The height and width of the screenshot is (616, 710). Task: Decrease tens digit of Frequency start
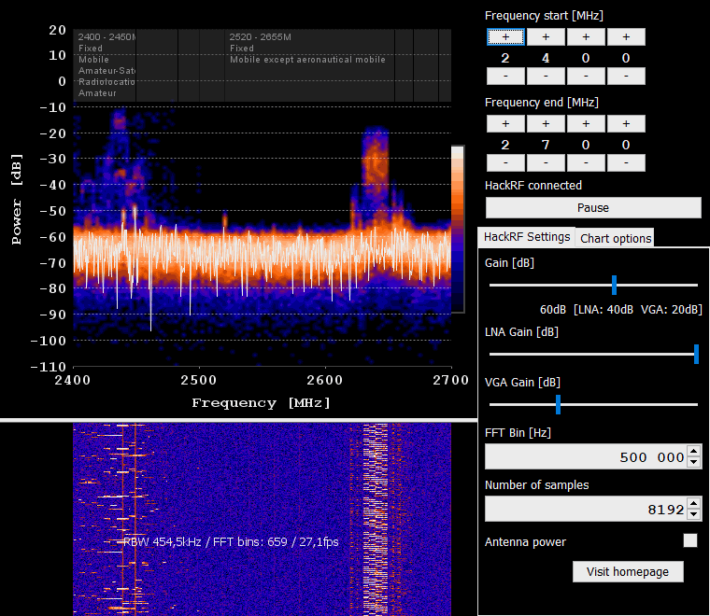click(x=586, y=76)
